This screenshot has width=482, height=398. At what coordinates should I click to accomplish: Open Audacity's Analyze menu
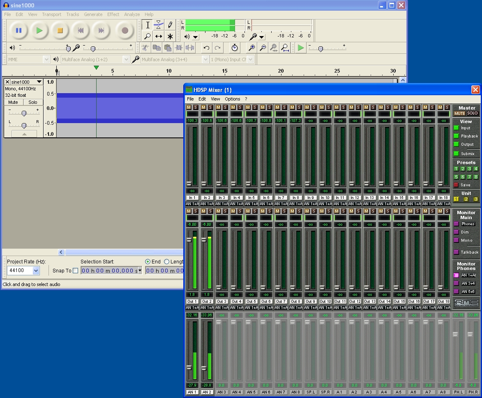point(132,14)
